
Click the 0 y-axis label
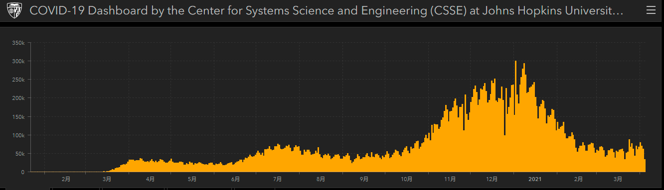[23, 172]
